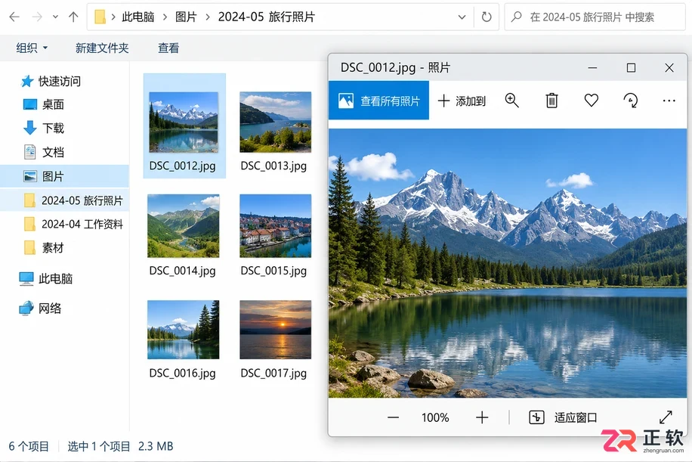Screen dimensions: 692x462
Task: Open the 2024-05 旅行照片 sidebar folder
Action: 64,200
